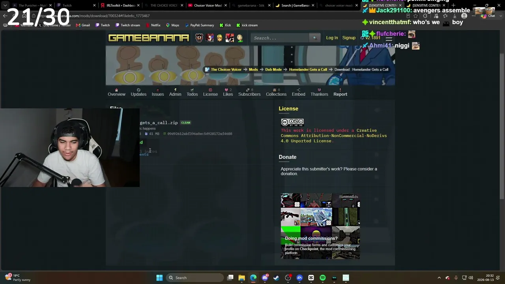Open the Maps bookmark
Viewport: 505px width, 284px height.
point(172,25)
